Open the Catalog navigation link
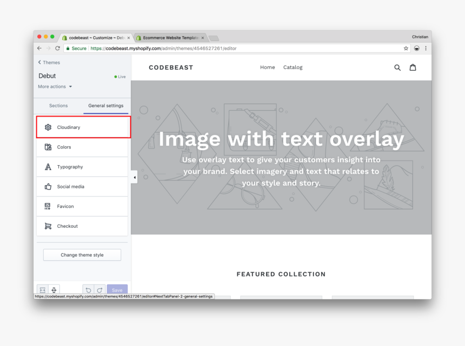 [293, 67]
